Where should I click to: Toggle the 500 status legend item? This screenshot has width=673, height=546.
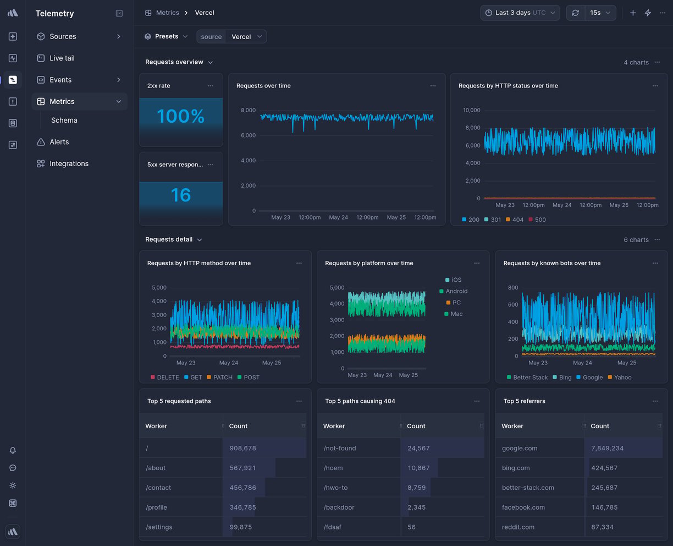coord(537,220)
